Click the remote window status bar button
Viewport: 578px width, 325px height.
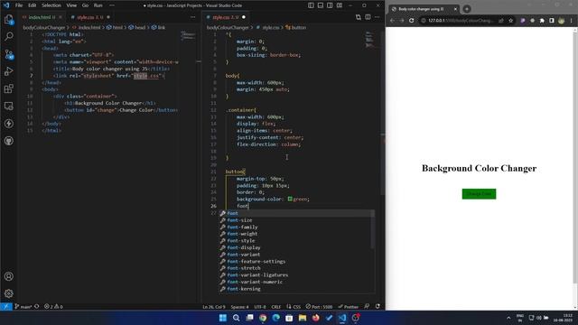coord(6,307)
